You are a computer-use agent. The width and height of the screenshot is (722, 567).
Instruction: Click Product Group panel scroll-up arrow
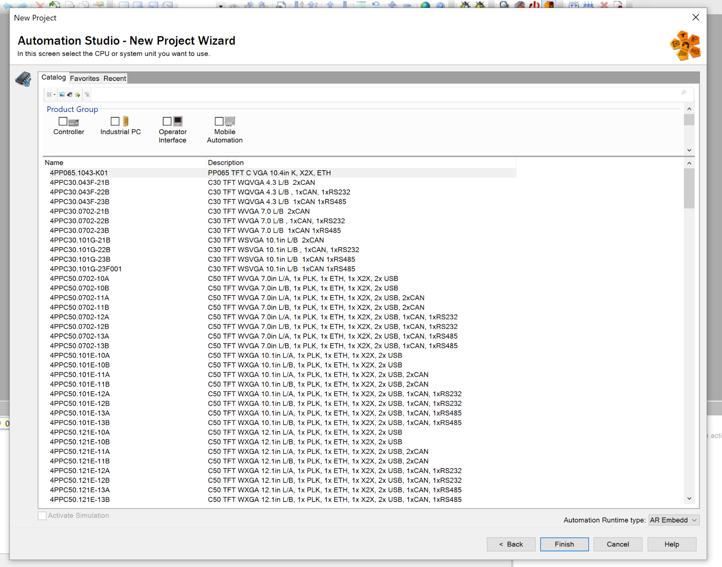click(x=689, y=109)
